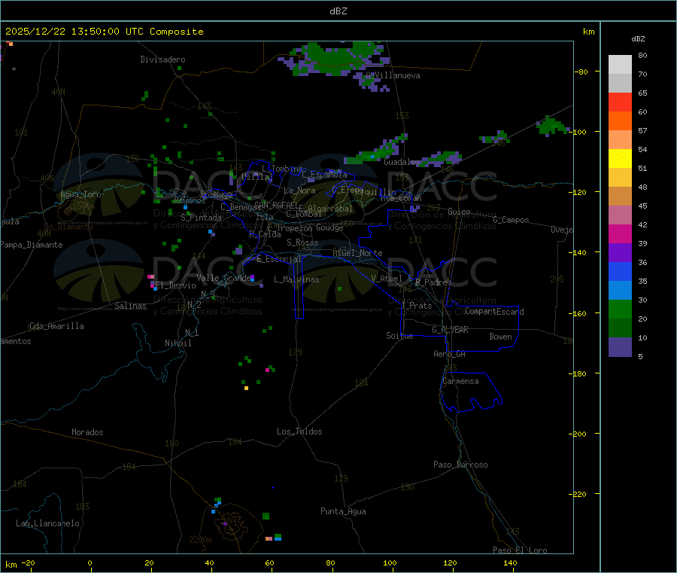Viewport: 677px width, 573px height.
Task: Click the Pampa_Diamante label
Action: [32, 245]
